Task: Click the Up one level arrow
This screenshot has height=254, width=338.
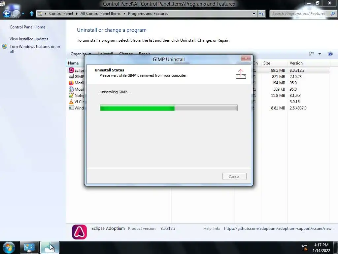Action: (x=31, y=14)
